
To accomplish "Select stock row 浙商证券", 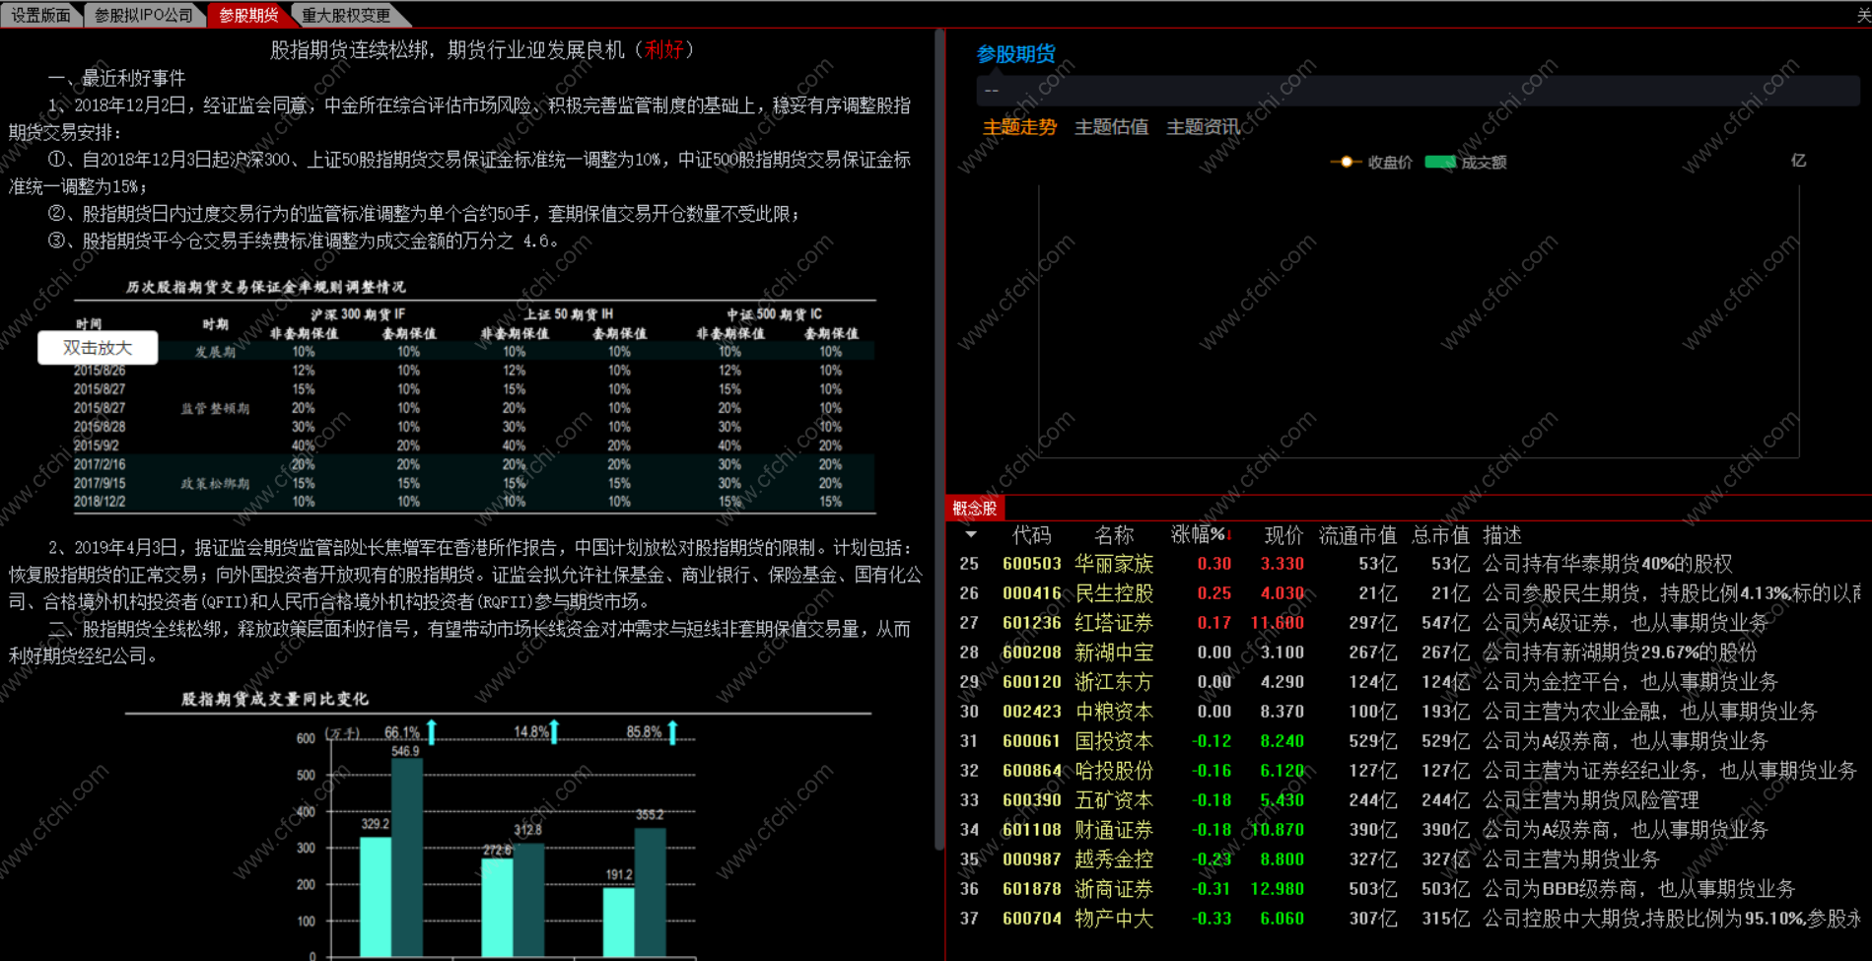I will pos(1410,889).
